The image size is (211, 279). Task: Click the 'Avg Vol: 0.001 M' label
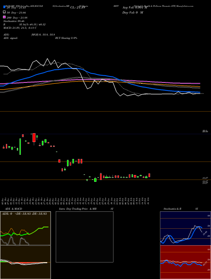pyautogui.click(x=135, y=8)
